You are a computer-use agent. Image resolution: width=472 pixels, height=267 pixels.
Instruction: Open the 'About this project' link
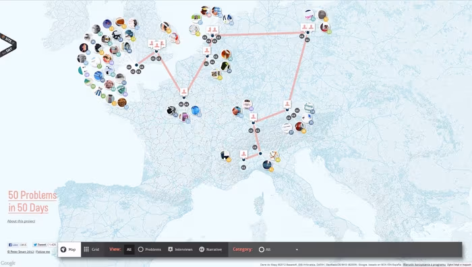[x=21, y=221]
